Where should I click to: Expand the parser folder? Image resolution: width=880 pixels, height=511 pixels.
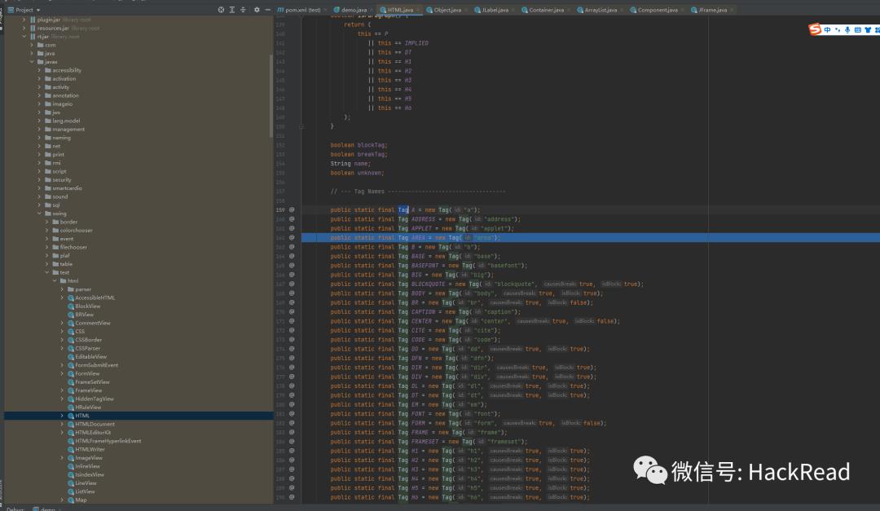[62, 289]
